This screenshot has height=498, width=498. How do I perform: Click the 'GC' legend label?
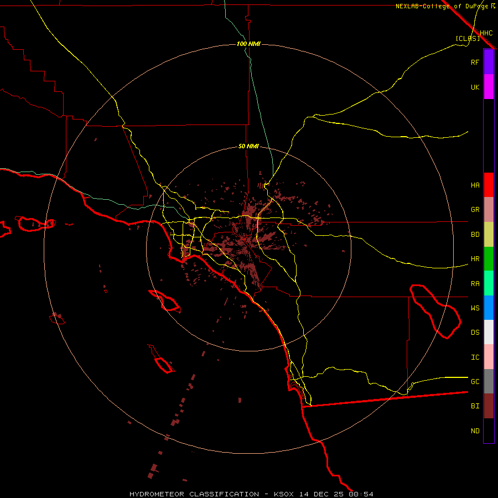pyautogui.click(x=475, y=381)
